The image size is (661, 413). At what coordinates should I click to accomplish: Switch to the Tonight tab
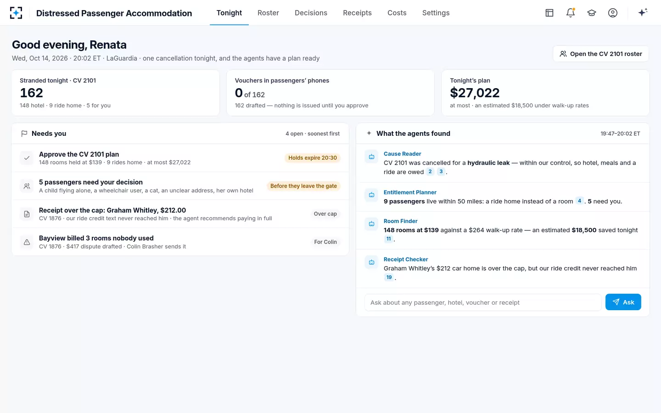(x=229, y=13)
